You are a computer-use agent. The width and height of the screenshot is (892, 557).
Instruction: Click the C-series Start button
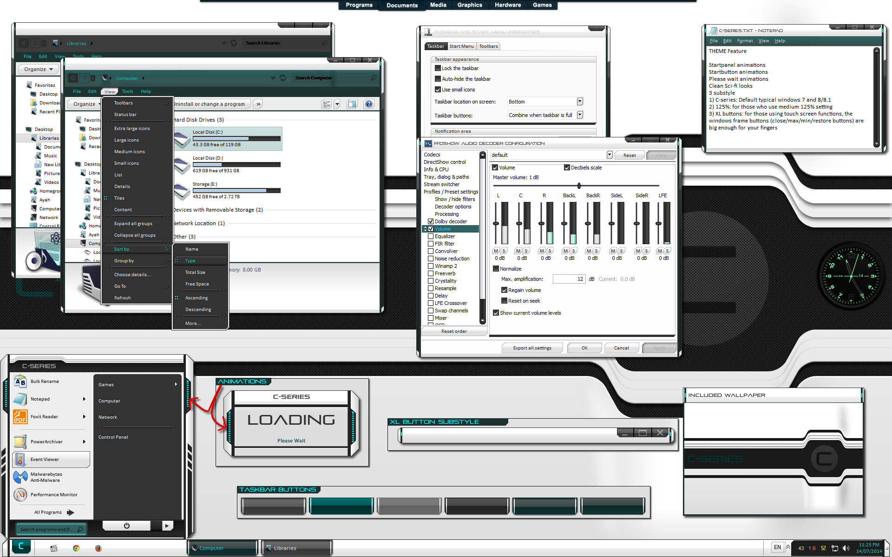[21, 546]
